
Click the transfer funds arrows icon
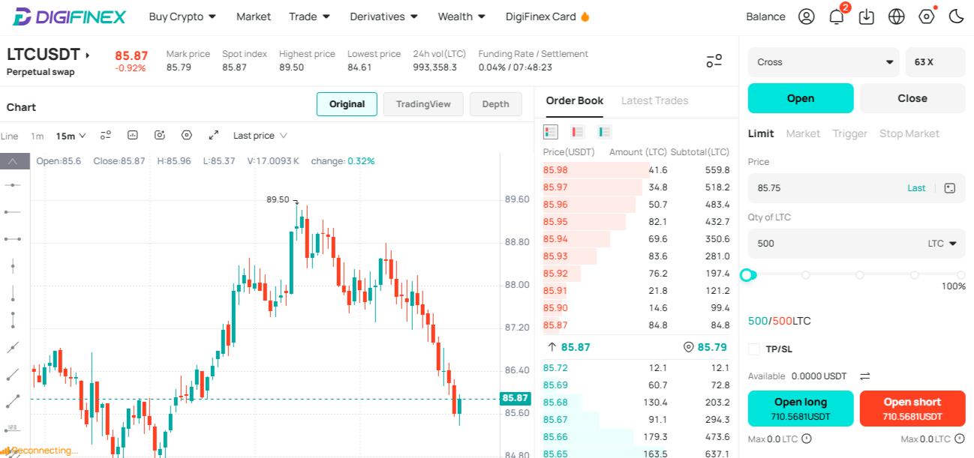pyautogui.click(x=864, y=376)
